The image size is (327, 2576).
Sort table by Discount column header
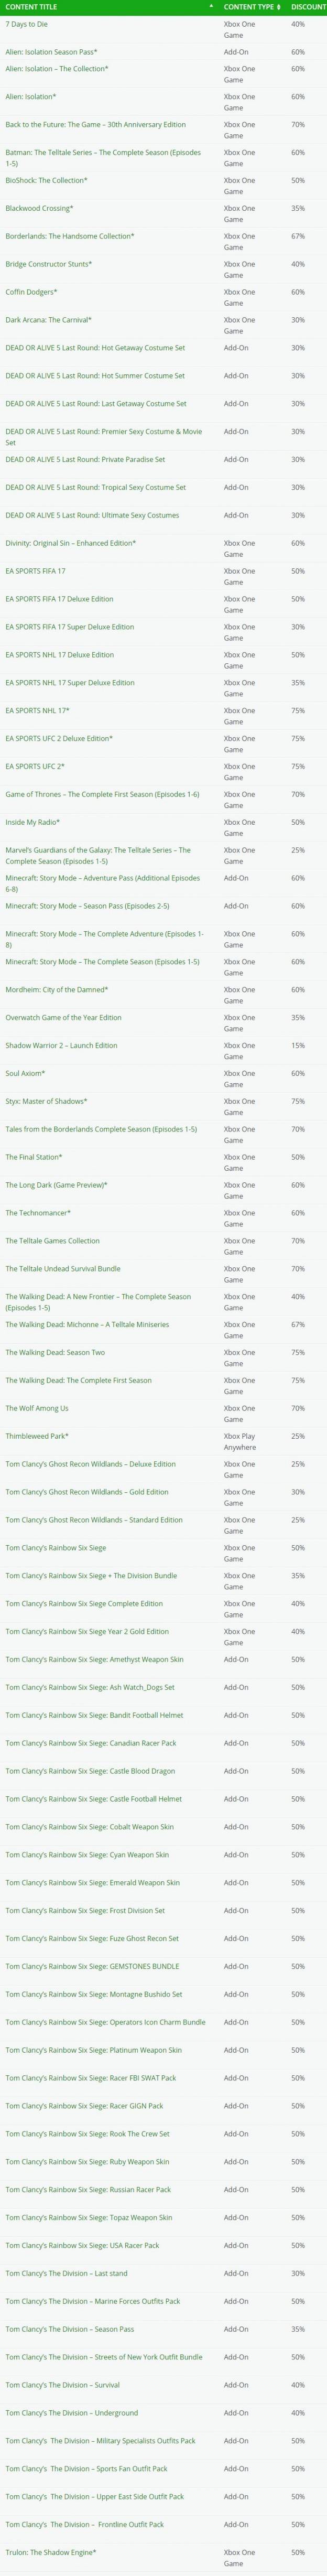coord(308,7)
